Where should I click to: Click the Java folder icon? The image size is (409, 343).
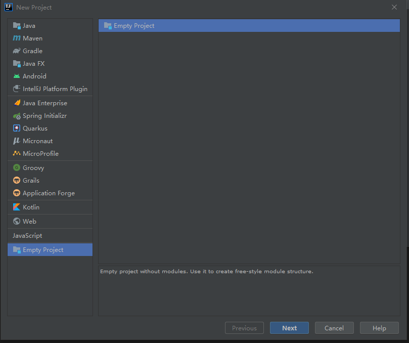[17, 26]
